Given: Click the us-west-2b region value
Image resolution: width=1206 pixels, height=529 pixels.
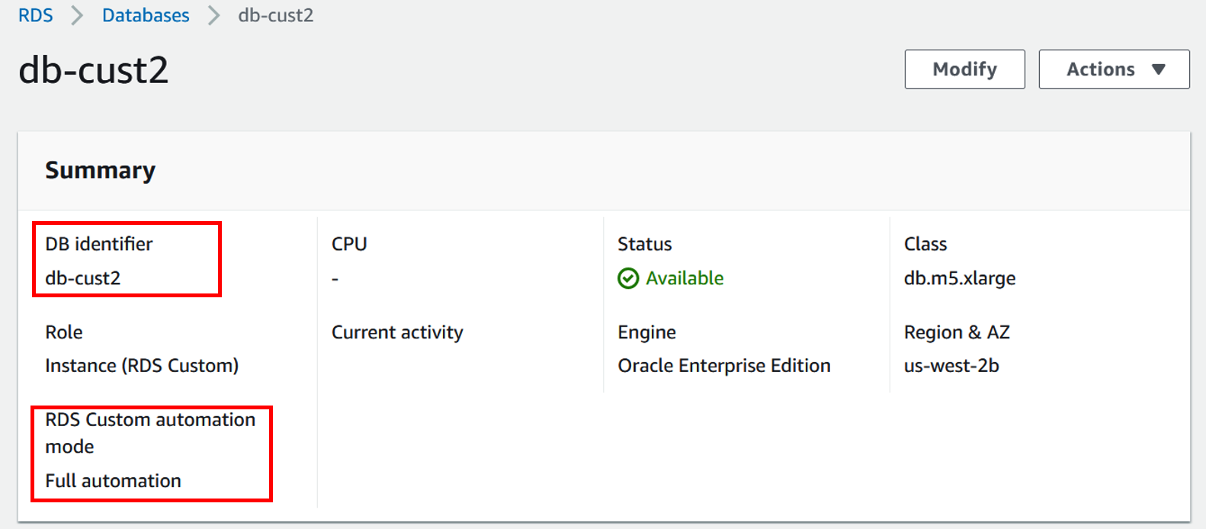Looking at the screenshot, I should click(x=951, y=366).
